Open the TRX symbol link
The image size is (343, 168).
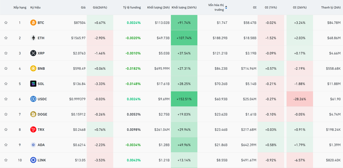click(x=41, y=130)
